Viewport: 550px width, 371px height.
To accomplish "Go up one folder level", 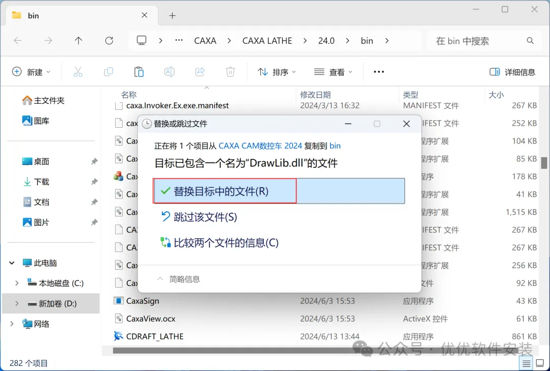I will tap(78, 41).
